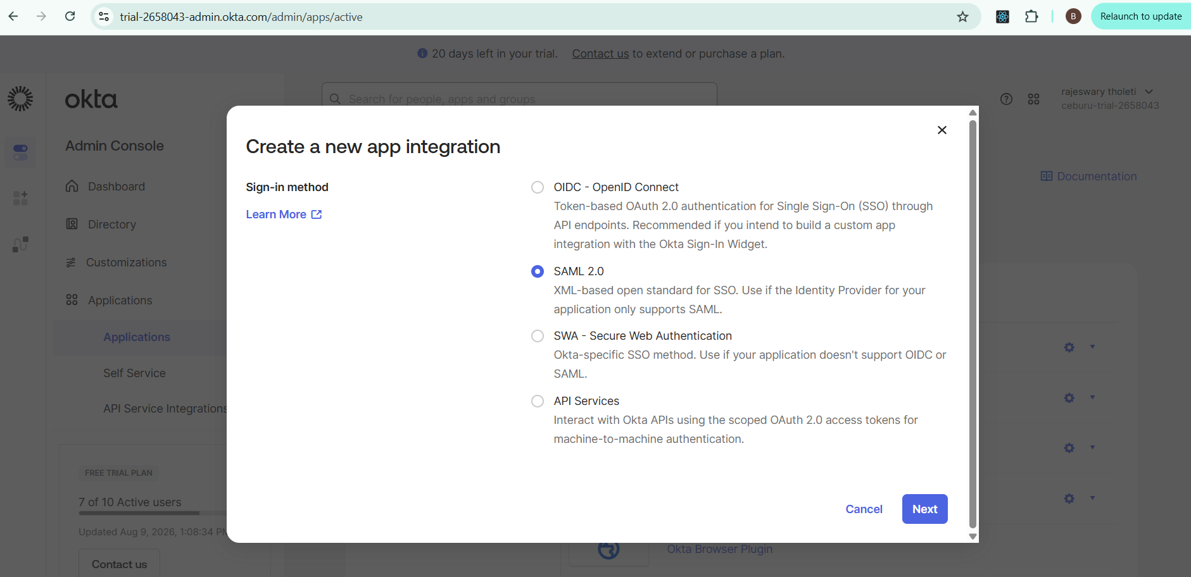Click the address bar URL
1191x577 pixels.
tap(241, 16)
